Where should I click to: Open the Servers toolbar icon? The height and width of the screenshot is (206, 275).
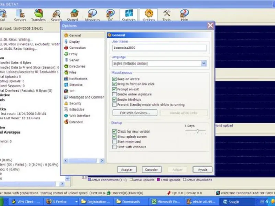click(20, 15)
